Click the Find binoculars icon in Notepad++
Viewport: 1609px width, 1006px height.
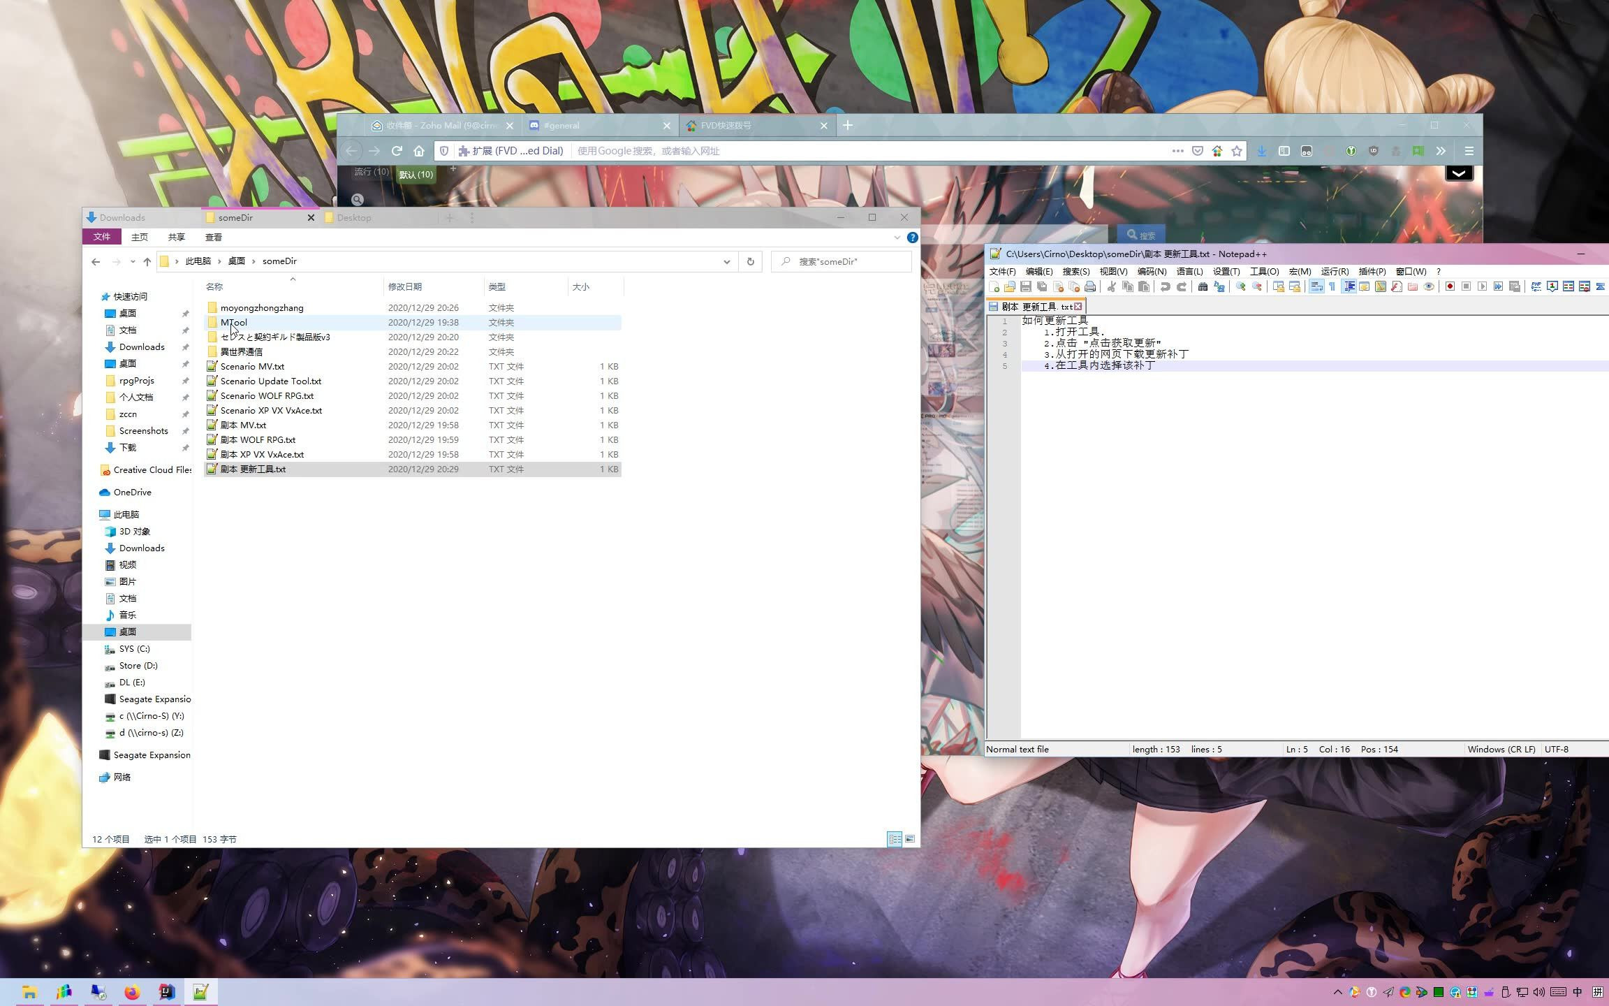1203,286
